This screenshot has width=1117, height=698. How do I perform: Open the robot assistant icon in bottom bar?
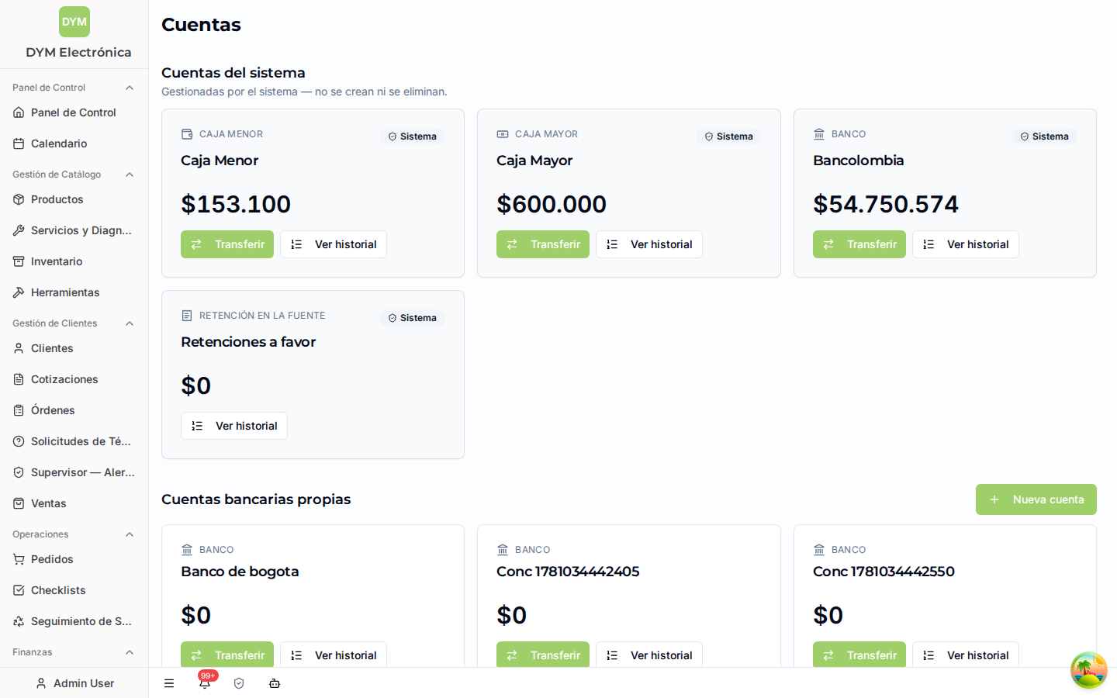275,683
